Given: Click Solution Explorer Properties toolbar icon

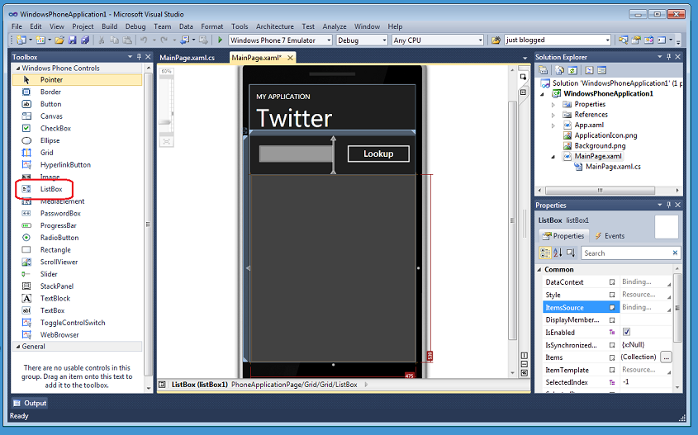Looking at the screenshot, I should click(543, 70).
